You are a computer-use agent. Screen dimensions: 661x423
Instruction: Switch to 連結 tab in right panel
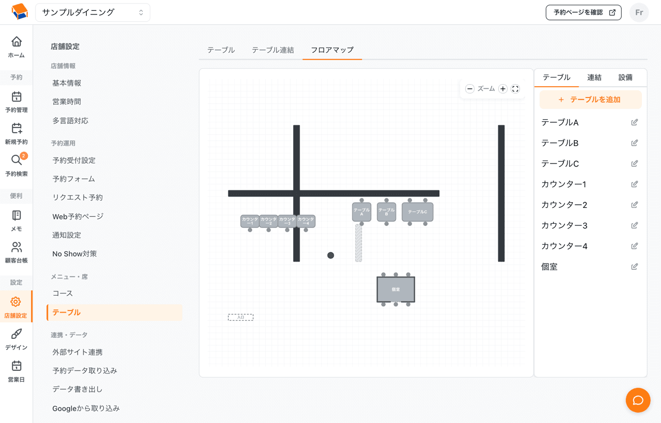pos(594,77)
